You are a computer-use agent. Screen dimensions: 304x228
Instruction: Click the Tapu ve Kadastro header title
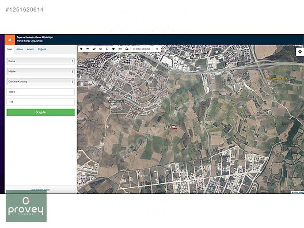pyautogui.click(x=35, y=37)
